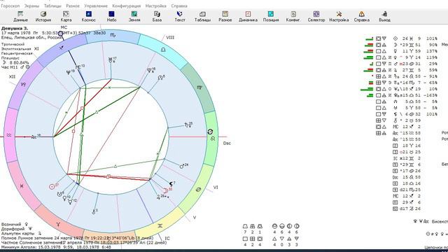Click the circular symbol at the chart's right edge
Screen dimensions: 448x252
210,132
